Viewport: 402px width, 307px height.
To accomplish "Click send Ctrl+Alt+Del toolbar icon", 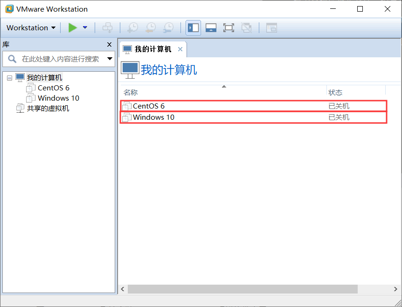I will click(x=107, y=28).
